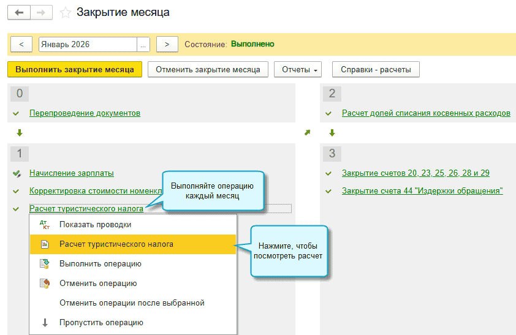Click checkmark left of Расчет туристического налога link
This screenshot has height=335, width=516.
pyautogui.click(x=16, y=209)
